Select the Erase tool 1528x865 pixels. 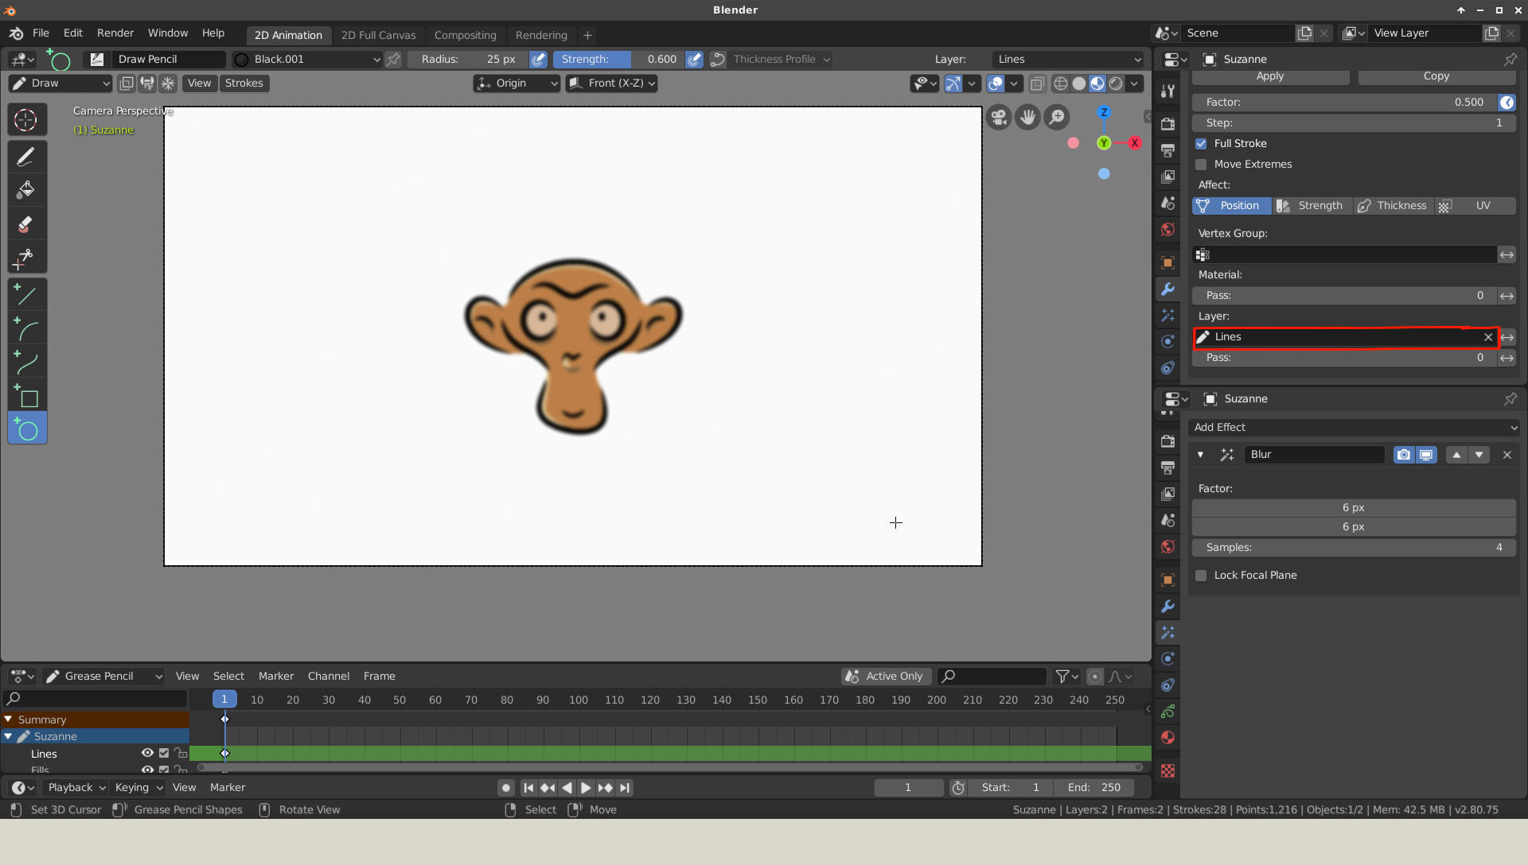[26, 224]
